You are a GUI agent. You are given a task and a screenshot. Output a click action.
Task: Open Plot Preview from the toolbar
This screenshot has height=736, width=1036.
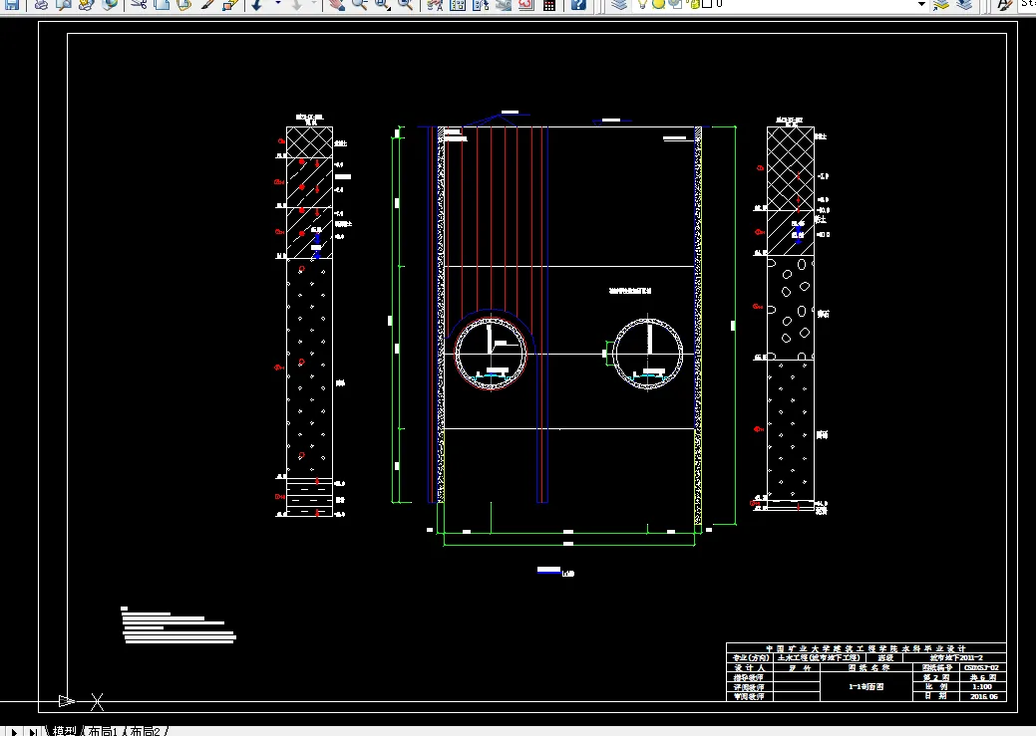(x=64, y=5)
